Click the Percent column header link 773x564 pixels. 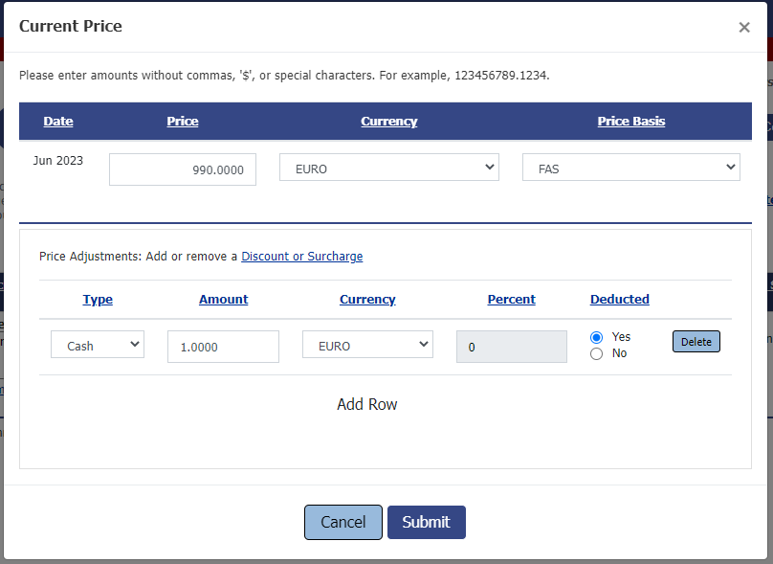(x=512, y=300)
